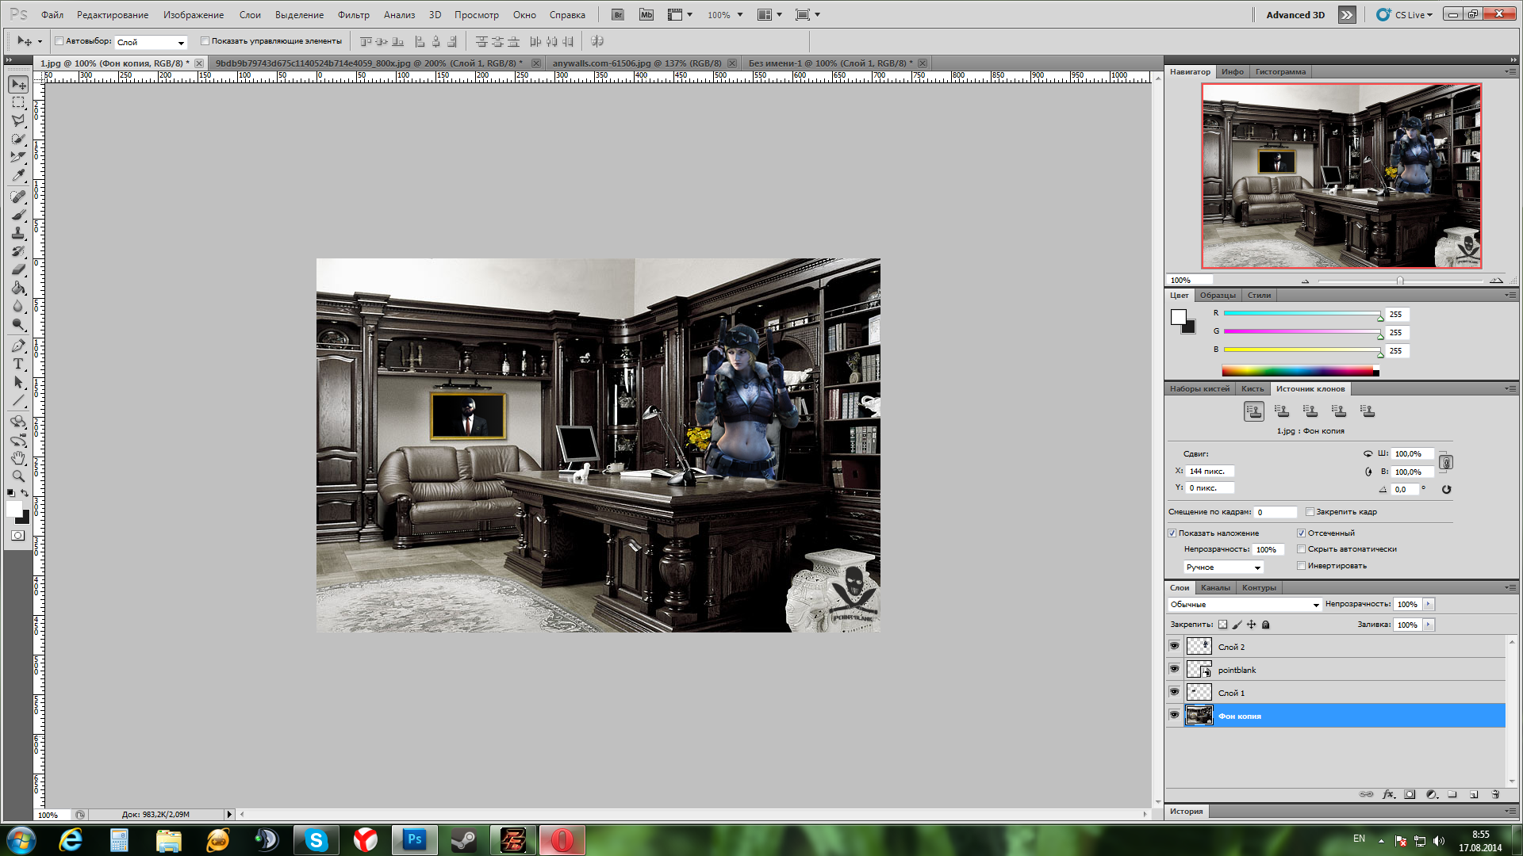The image size is (1523, 856).
Task: Uncheck Показать наложение
Action: 1172,533
